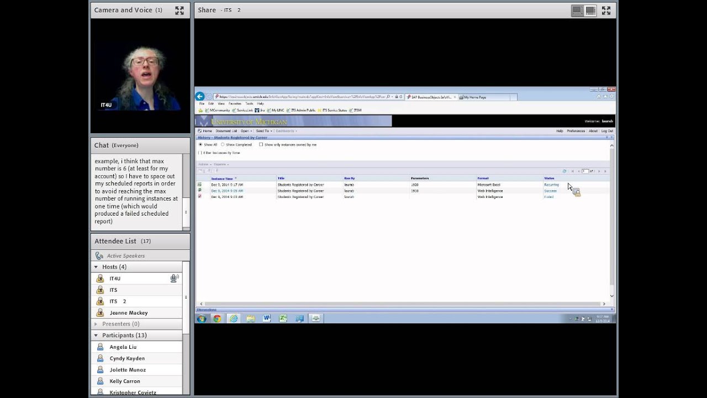Open the browser Help menu
This screenshot has height=398, width=707.
260,103
